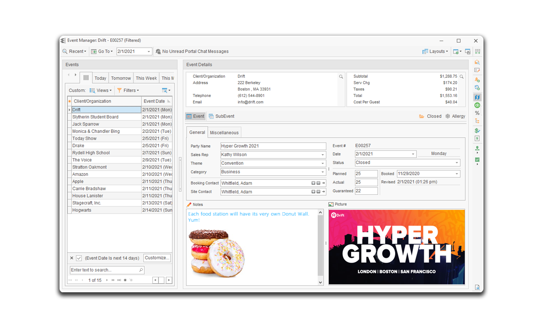Expand the Theme dropdown
This screenshot has width=543, height=328.
[322, 163]
